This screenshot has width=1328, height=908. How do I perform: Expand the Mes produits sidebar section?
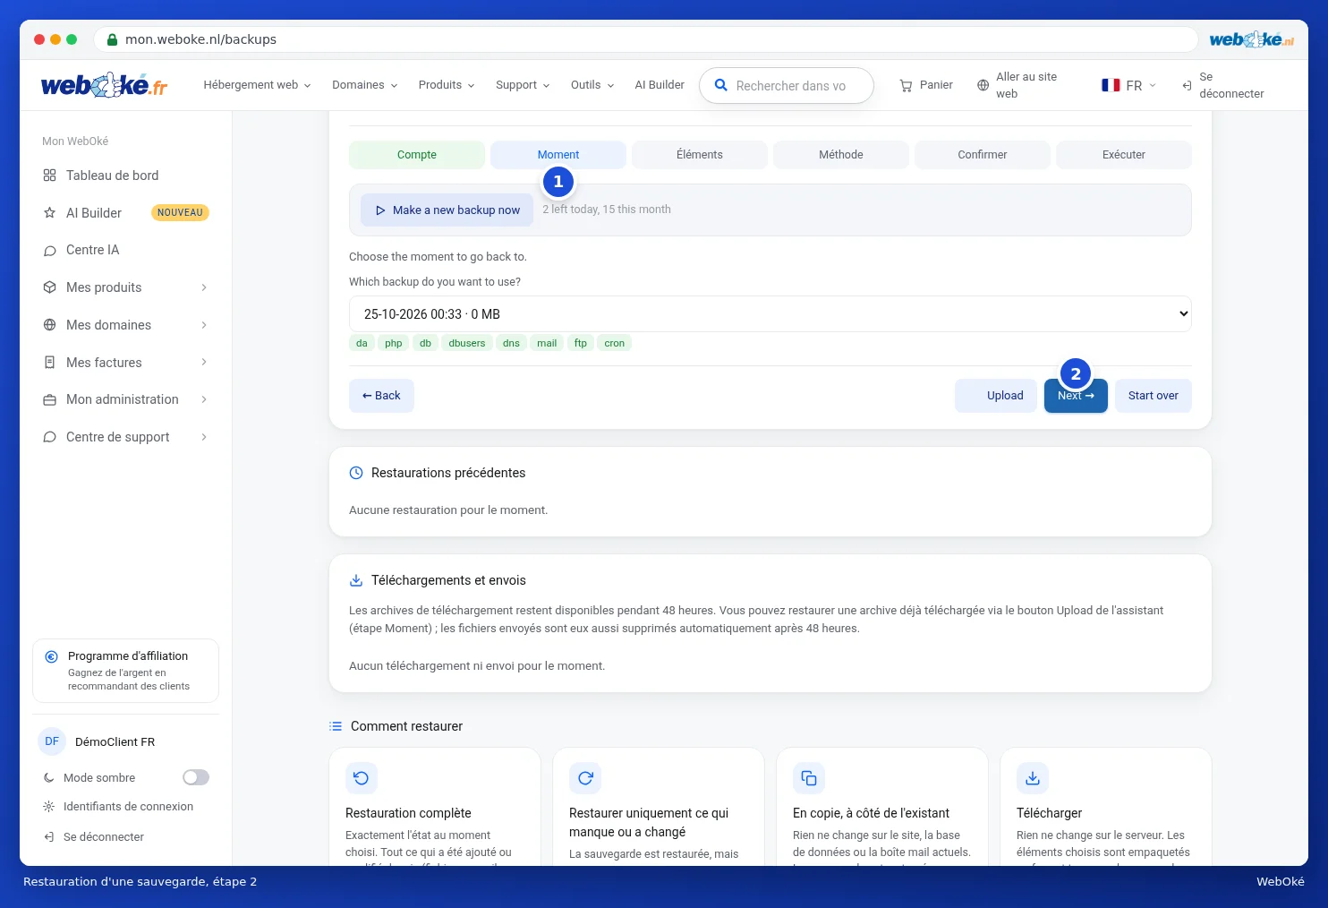pos(124,287)
